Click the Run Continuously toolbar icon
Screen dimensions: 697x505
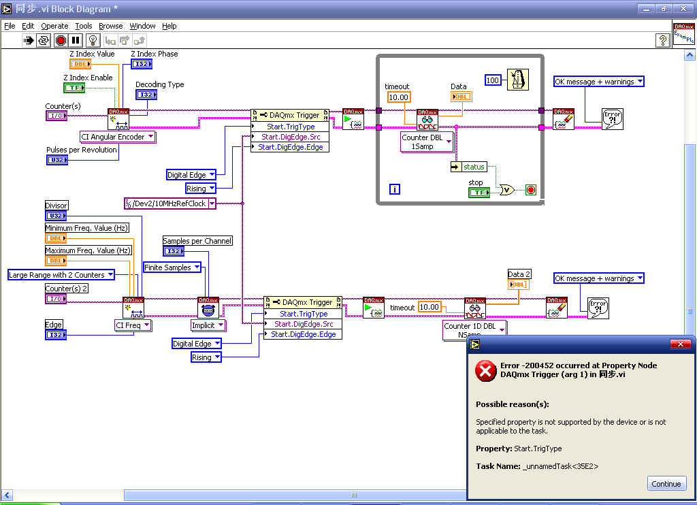(x=44, y=41)
